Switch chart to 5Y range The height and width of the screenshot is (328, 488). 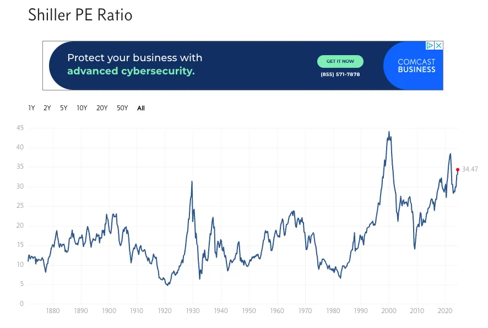[63, 108]
